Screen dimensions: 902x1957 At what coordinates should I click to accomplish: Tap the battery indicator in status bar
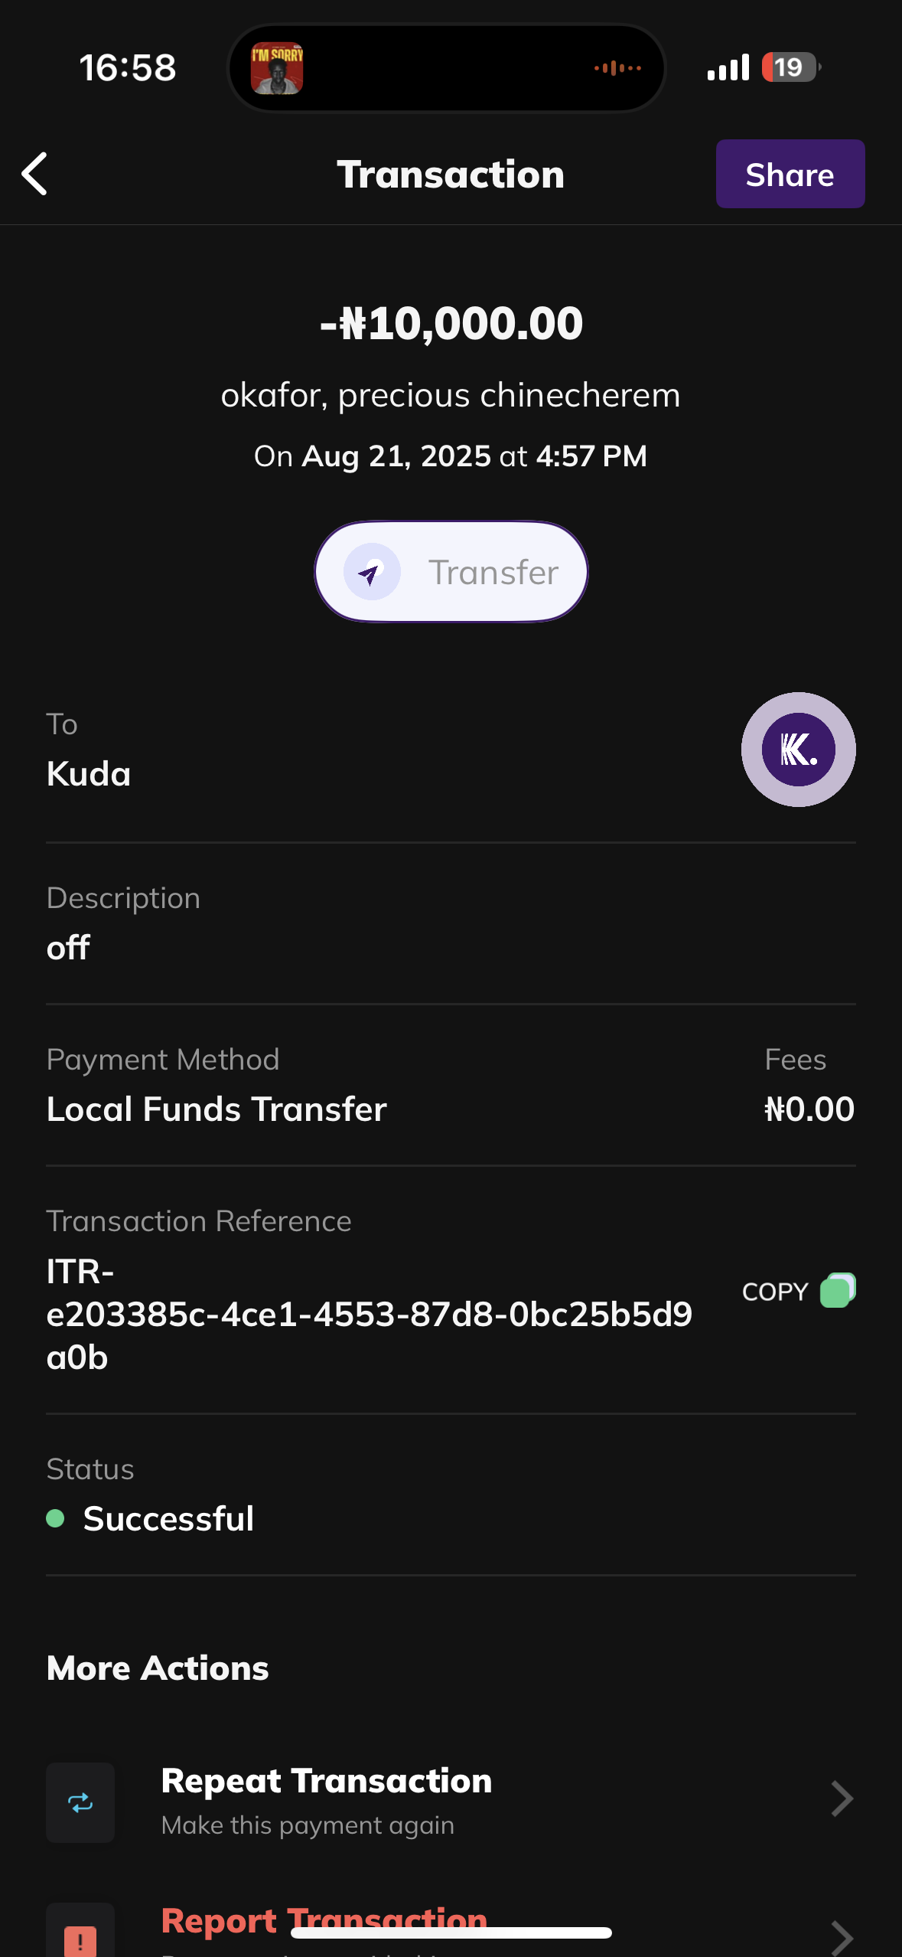790,67
